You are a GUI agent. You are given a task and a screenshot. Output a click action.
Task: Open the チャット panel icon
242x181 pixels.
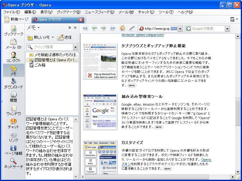tap(14, 124)
